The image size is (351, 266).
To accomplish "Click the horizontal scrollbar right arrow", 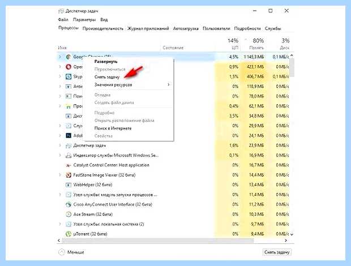I will coord(286,241).
